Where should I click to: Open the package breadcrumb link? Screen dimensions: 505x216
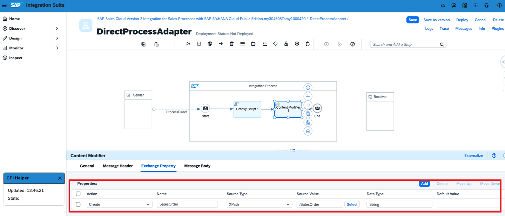tap(201, 19)
